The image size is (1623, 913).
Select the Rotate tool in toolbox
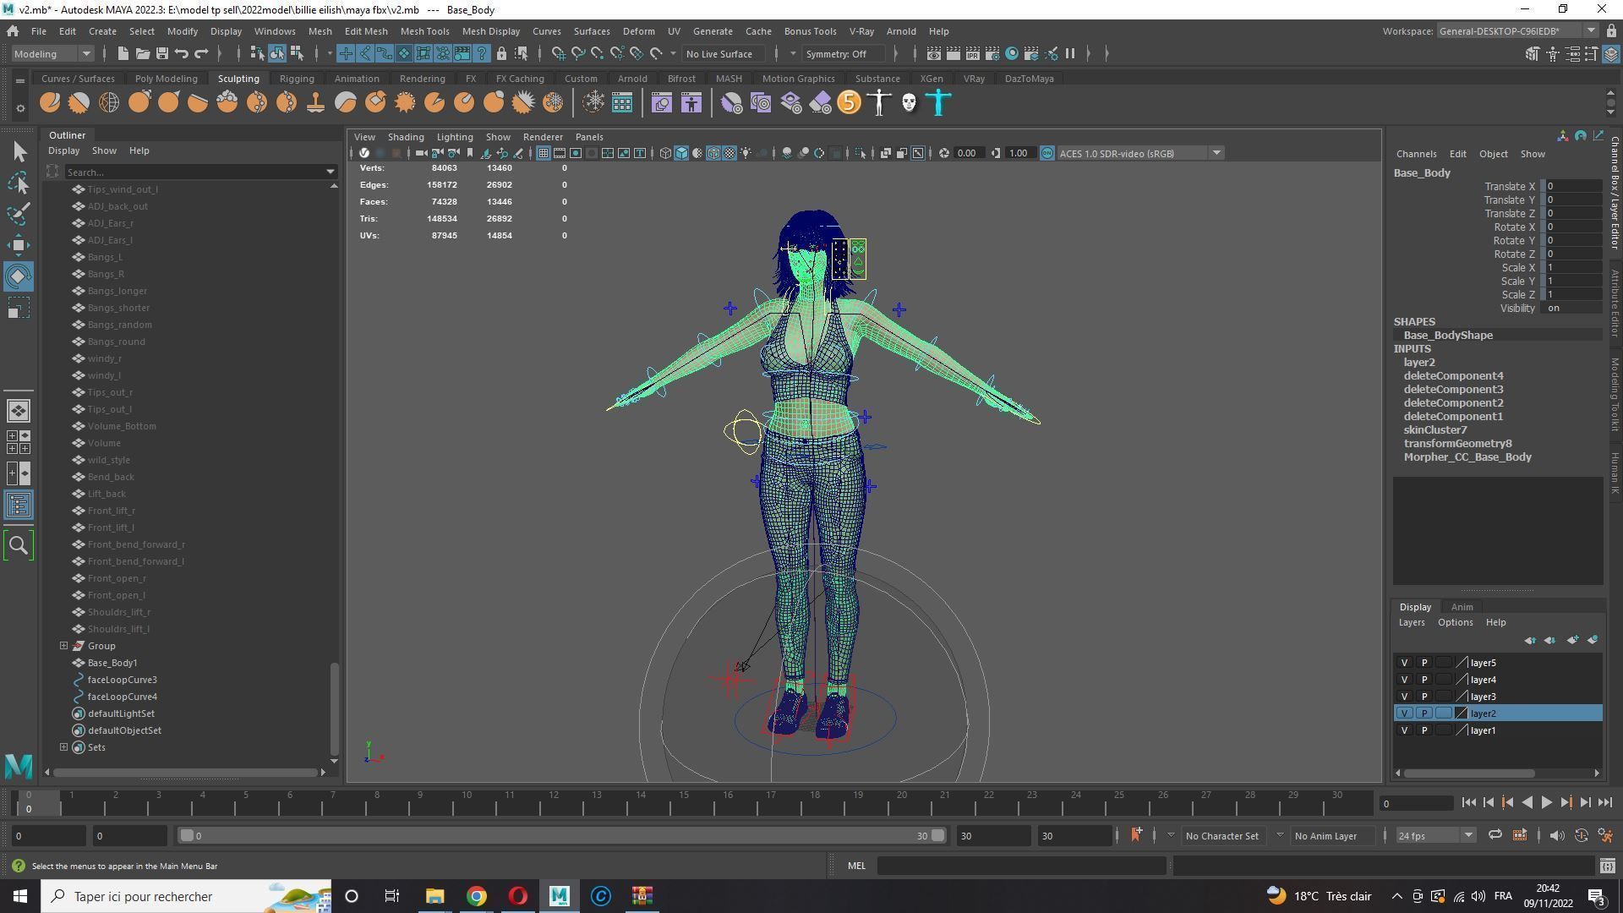pyautogui.click(x=19, y=276)
